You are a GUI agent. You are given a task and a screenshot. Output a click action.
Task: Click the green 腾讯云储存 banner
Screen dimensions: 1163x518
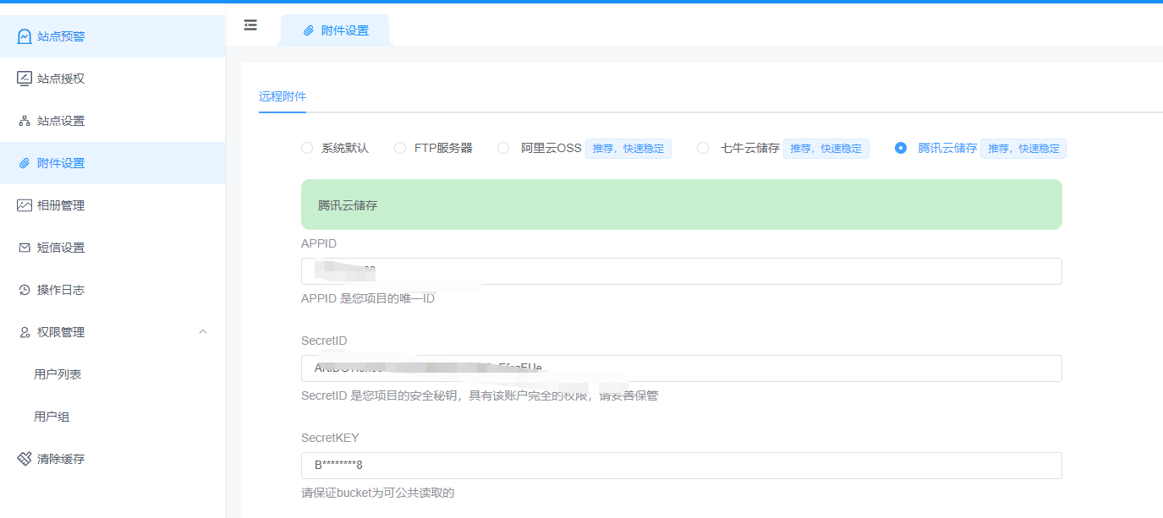(681, 204)
